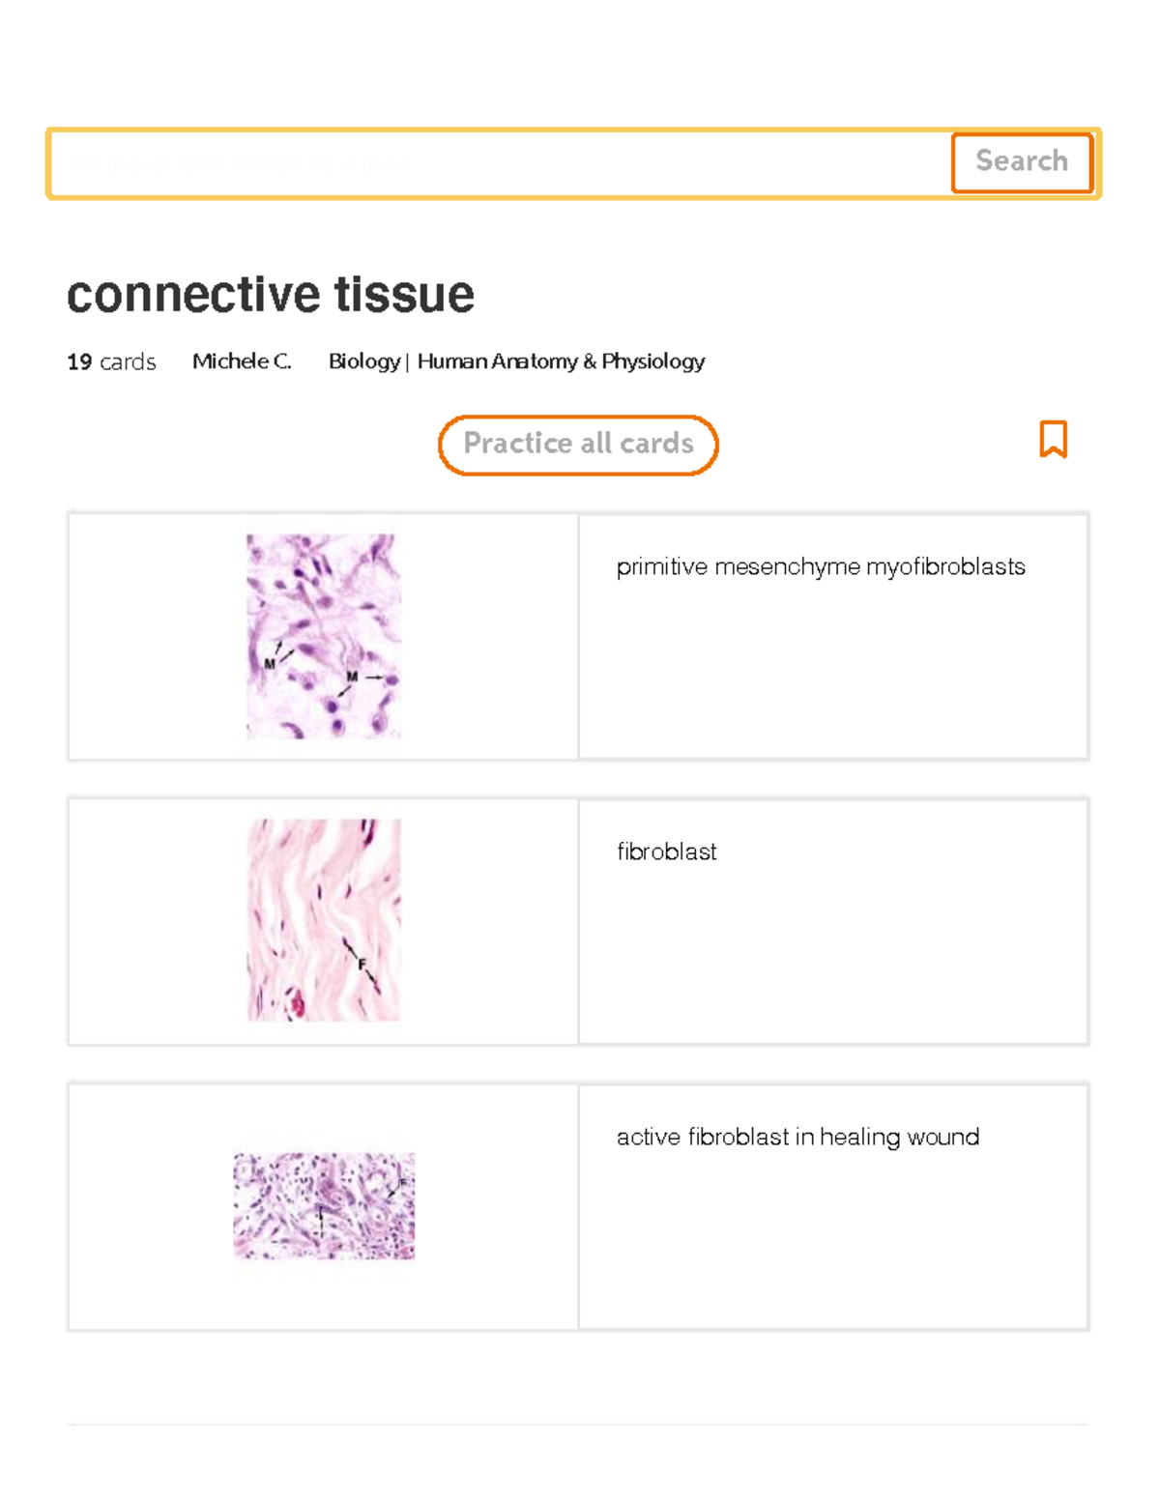Click the 19 cards count label
This screenshot has height=1501, width=1160.
[x=110, y=361]
